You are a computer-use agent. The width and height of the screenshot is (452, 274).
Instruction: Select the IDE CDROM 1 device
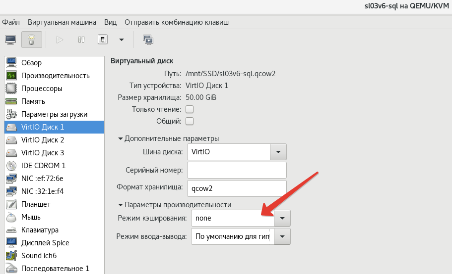tap(55, 166)
